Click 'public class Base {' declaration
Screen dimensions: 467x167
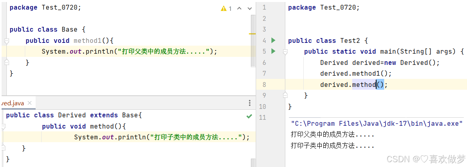point(48,30)
